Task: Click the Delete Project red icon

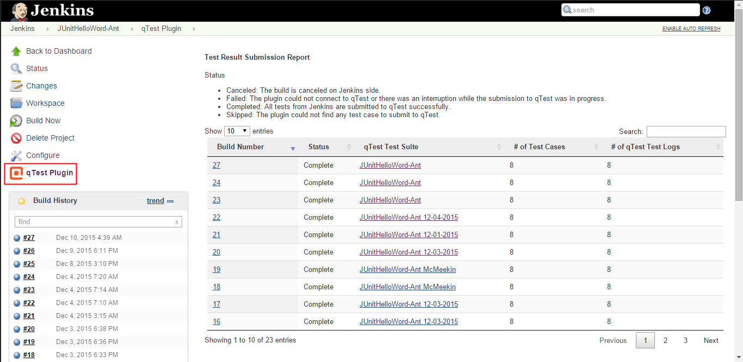Action: [16, 138]
